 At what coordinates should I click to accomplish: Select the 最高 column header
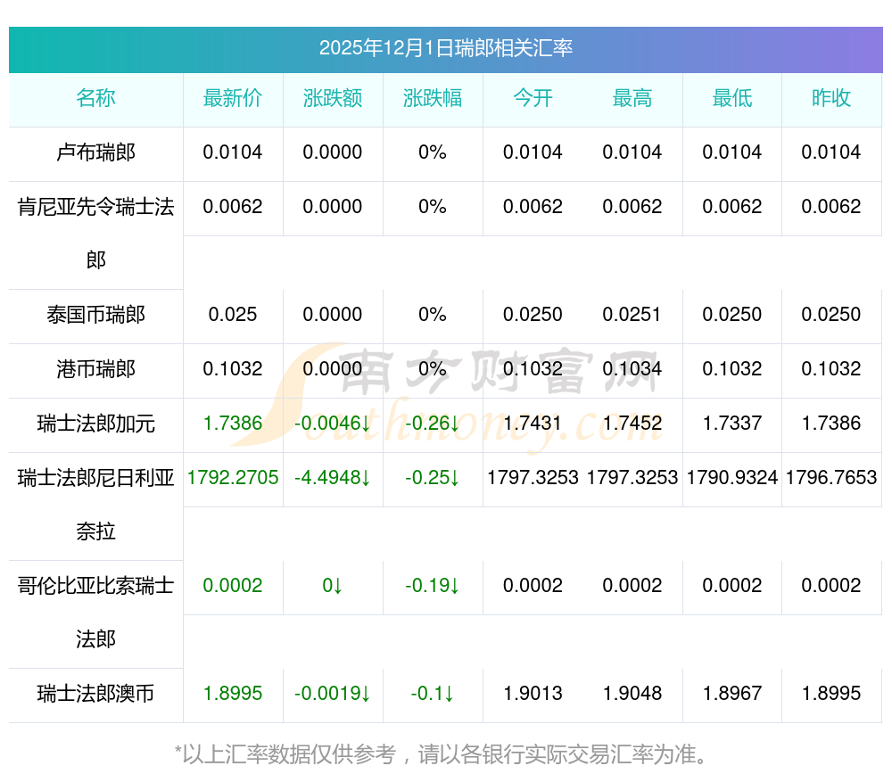[632, 99]
